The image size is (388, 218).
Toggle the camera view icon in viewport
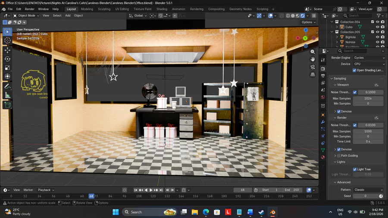tap(313, 67)
